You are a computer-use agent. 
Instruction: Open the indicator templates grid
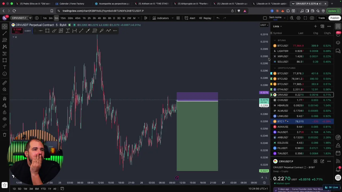[x=178, y=18]
